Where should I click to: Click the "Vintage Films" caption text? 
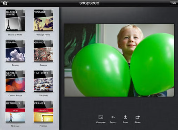click(43, 35)
